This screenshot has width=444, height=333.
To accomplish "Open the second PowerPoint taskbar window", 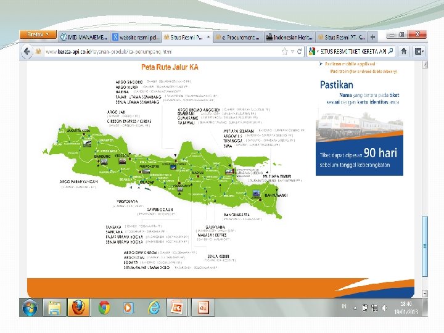I will [203, 308].
